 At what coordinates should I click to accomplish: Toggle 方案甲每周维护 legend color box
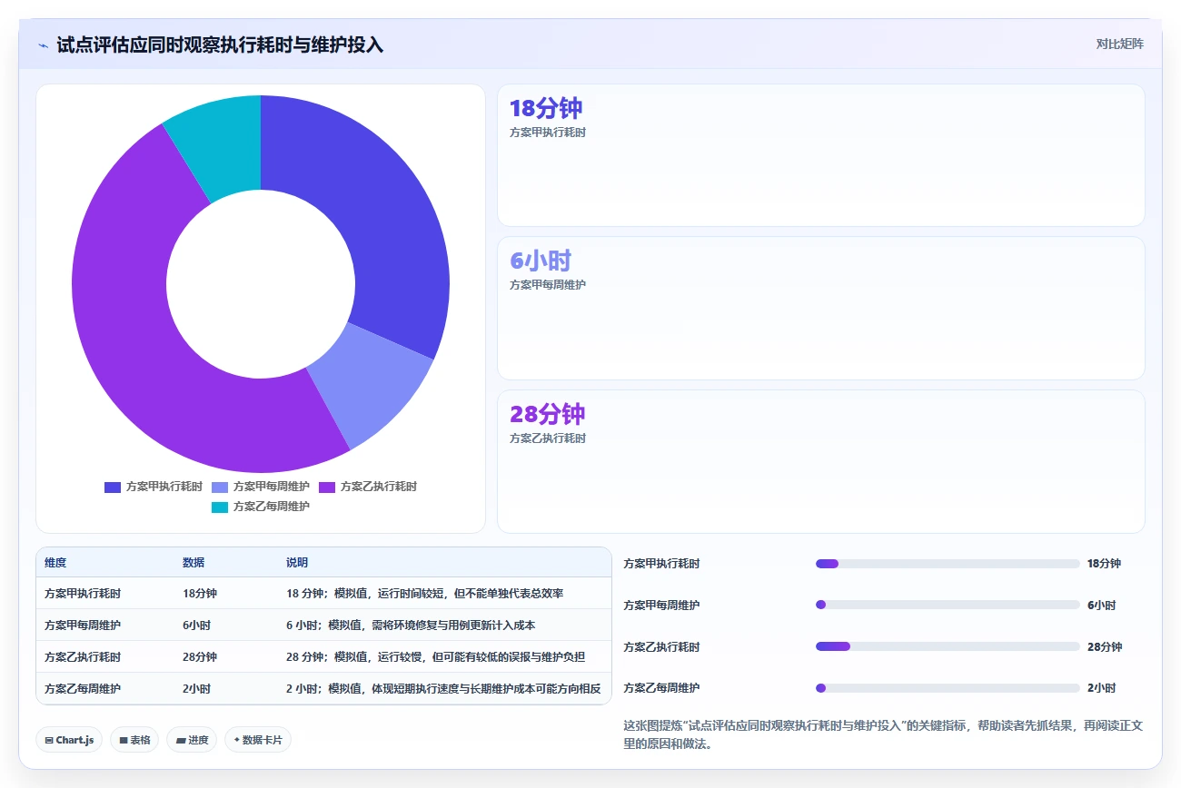220,487
